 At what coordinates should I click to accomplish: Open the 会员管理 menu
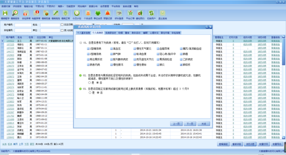[104, 6]
